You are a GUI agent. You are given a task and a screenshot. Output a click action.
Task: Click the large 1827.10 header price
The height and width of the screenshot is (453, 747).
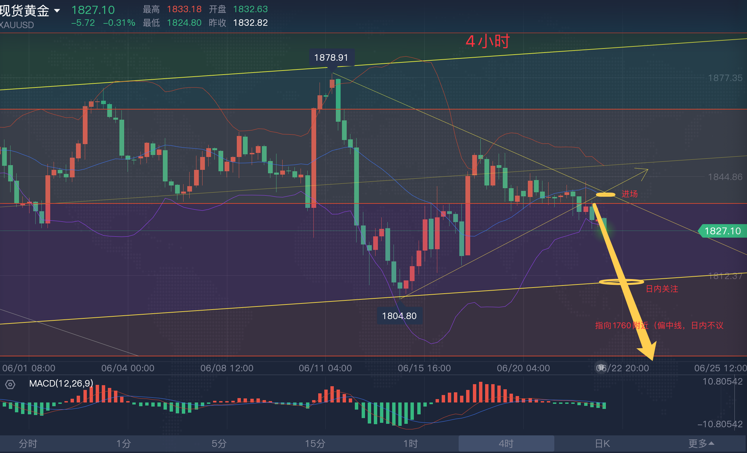click(x=93, y=10)
